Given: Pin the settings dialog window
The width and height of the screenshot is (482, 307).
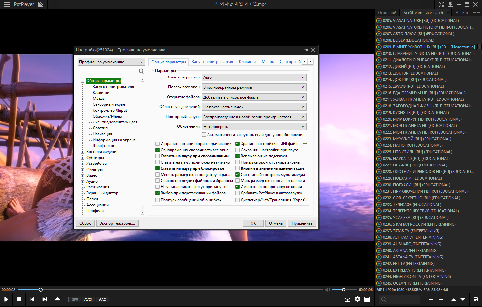Looking at the screenshot, I should [x=306, y=50].
